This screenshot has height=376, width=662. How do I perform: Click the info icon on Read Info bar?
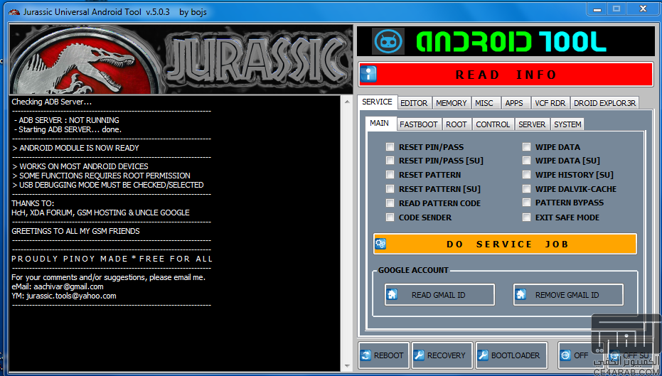368,75
